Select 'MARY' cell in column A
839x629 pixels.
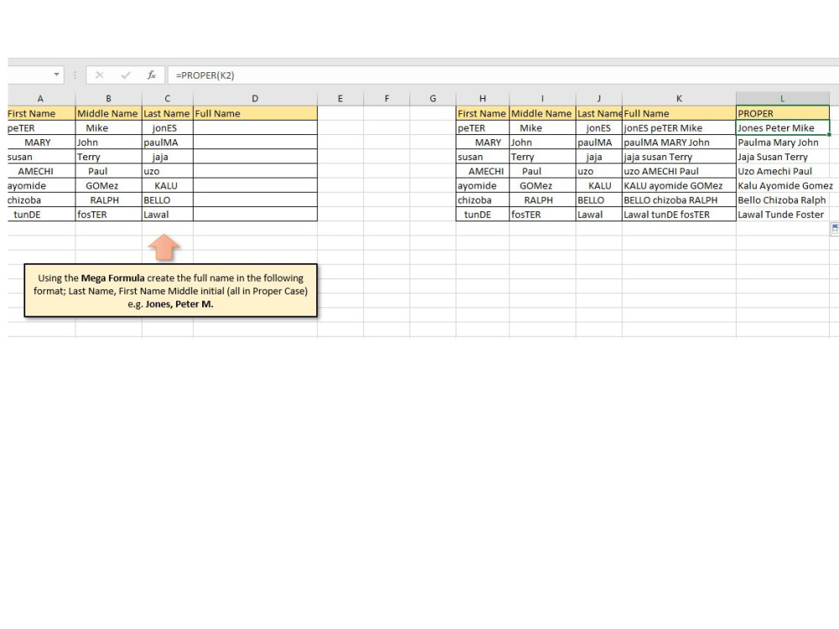tap(41, 143)
